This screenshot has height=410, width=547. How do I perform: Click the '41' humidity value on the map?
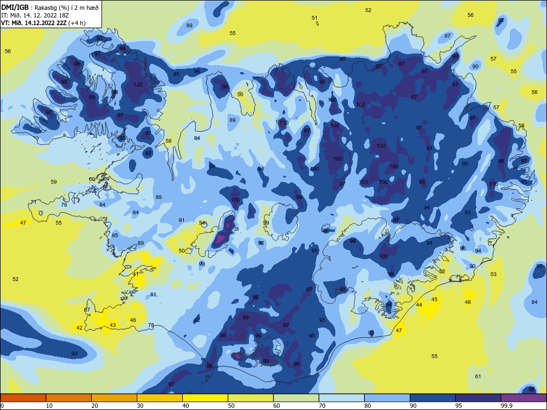pyautogui.click(x=136, y=274)
